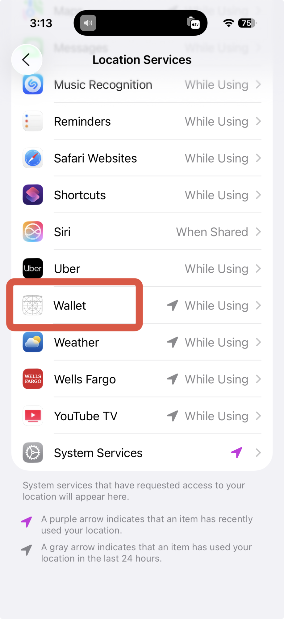Select the Safari Websites list entry
284x619 pixels.
tap(142, 158)
